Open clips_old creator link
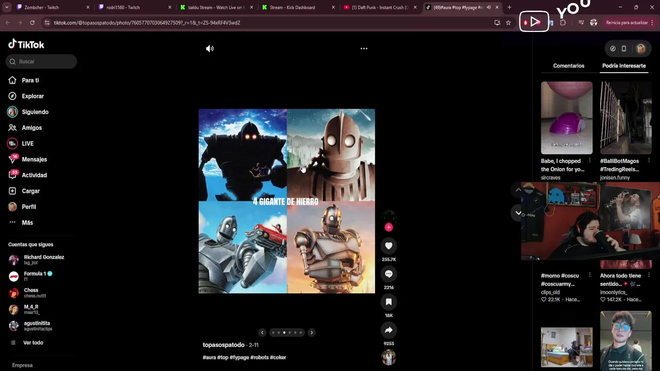The height and width of the screenshot is (371, 660). [550, 292]
